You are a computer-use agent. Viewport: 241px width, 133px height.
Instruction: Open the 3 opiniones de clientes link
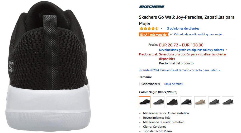pyautogui.click(x=183, y=28)
